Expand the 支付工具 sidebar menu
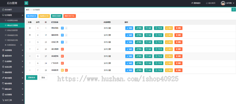 pyautogui.click(x=12, y=100)
